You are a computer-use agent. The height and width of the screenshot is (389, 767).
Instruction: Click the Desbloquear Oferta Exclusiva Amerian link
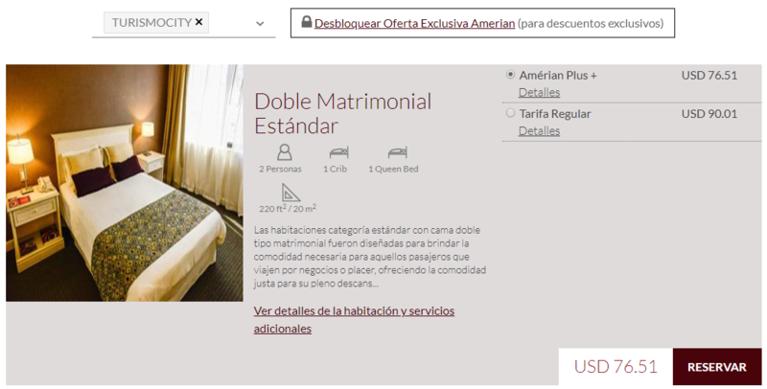coord(414,23)
